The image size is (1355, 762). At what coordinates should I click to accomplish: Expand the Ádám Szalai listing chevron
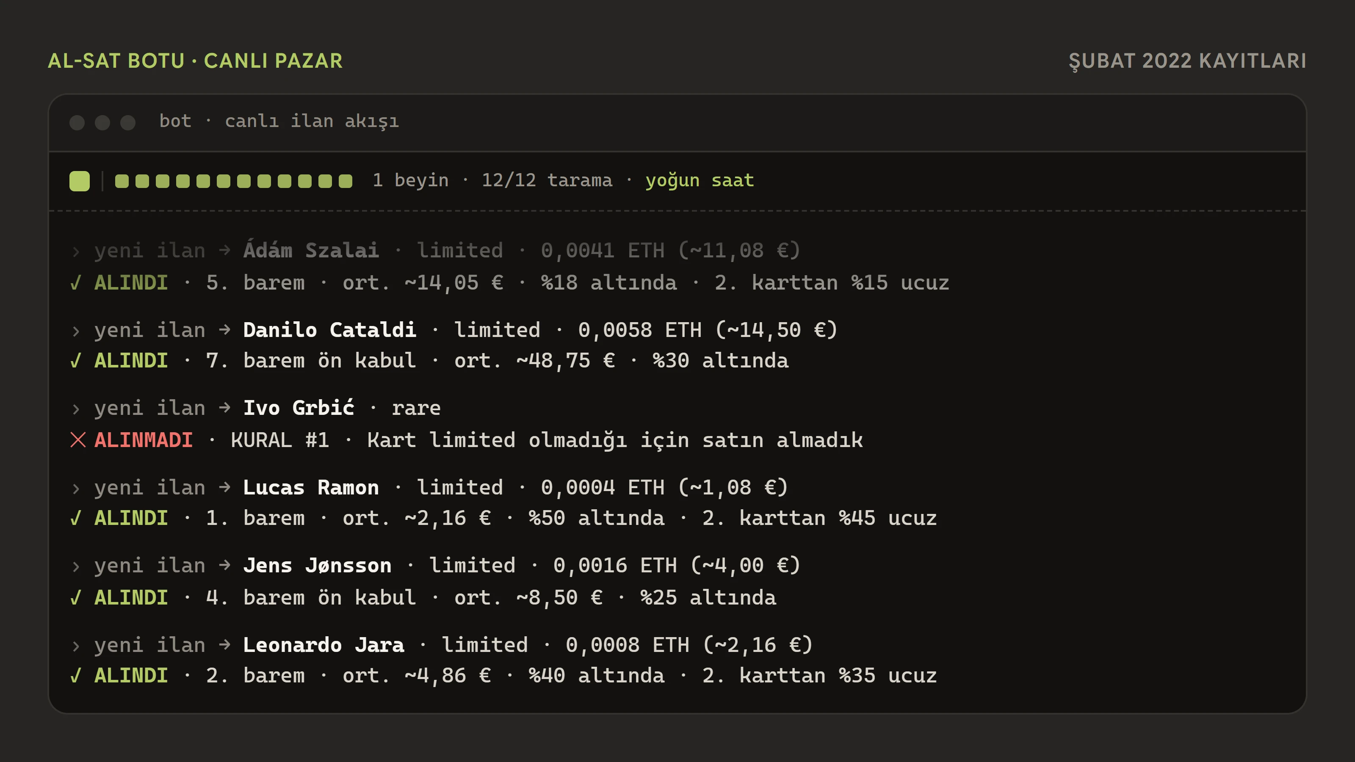pyautogui.click(x=76, y=251)
